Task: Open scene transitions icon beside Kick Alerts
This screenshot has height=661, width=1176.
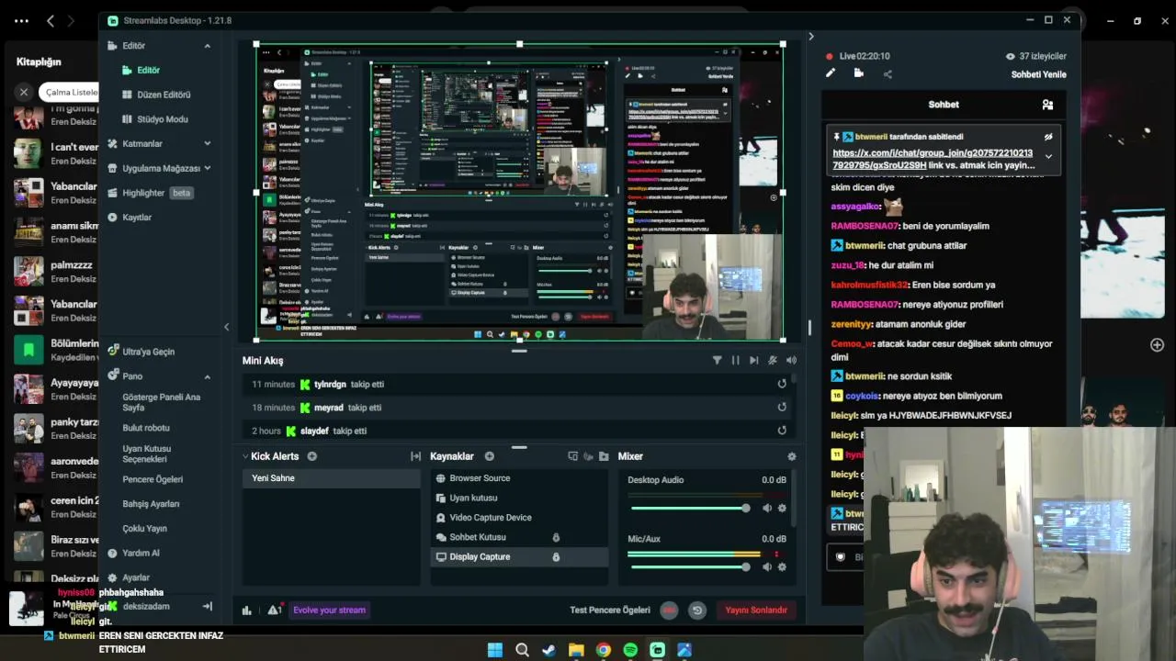Action: pos(415,456)
